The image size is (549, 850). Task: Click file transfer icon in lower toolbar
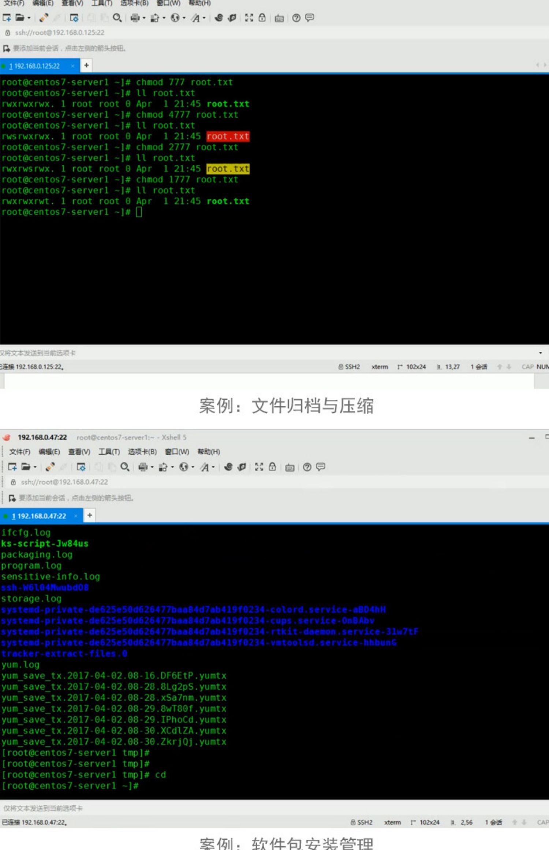[164, 467]
